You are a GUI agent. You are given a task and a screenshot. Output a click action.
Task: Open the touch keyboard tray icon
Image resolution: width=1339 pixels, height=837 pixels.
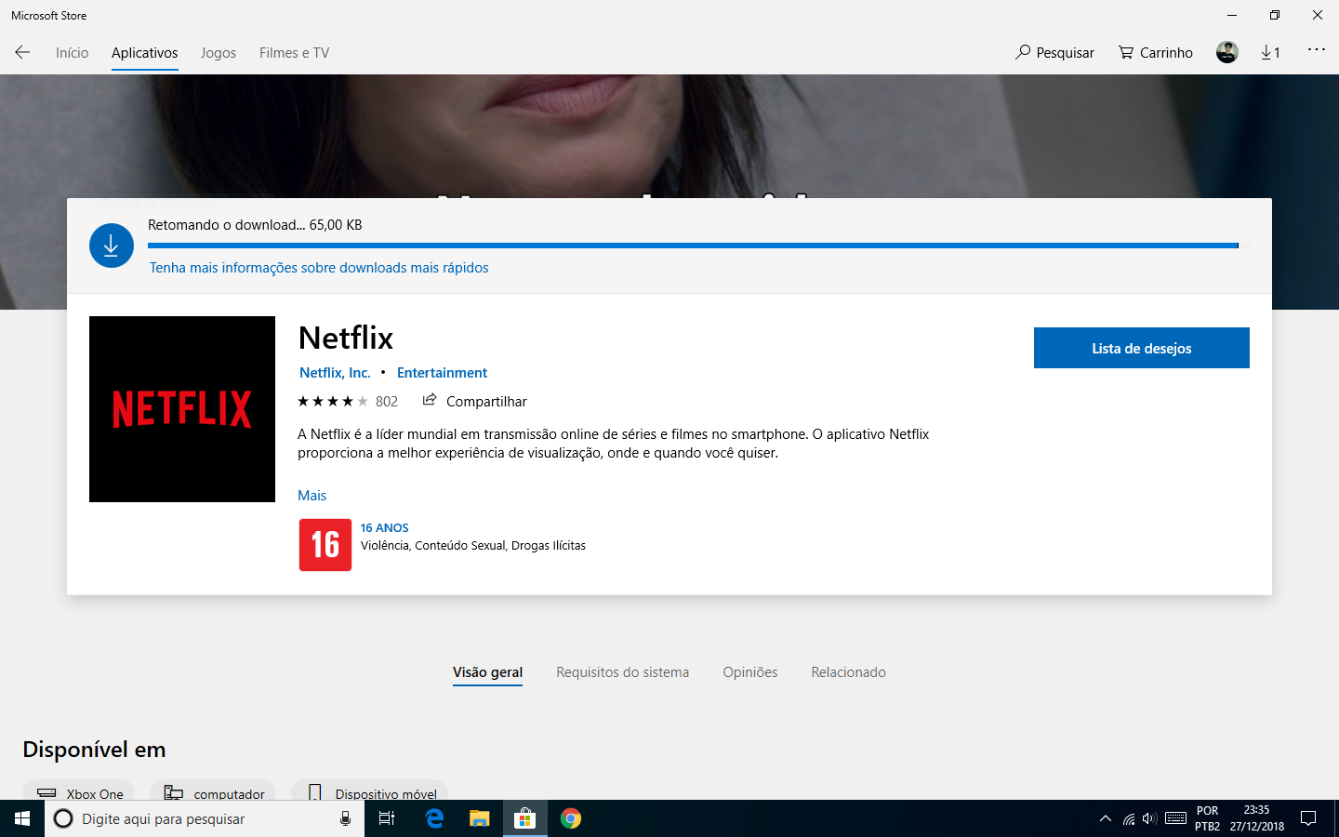[x=1175, y=818]
